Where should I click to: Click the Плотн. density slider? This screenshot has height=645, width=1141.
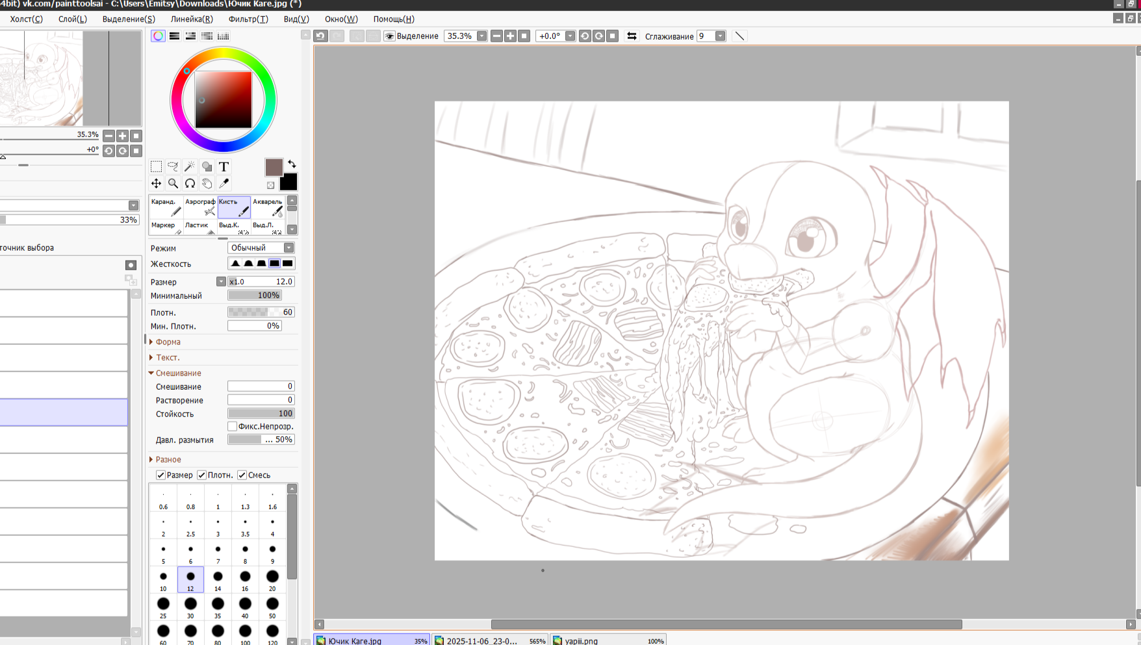point(261,312)
